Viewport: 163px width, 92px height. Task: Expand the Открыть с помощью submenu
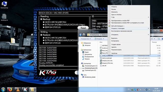(x=129, y=28)
